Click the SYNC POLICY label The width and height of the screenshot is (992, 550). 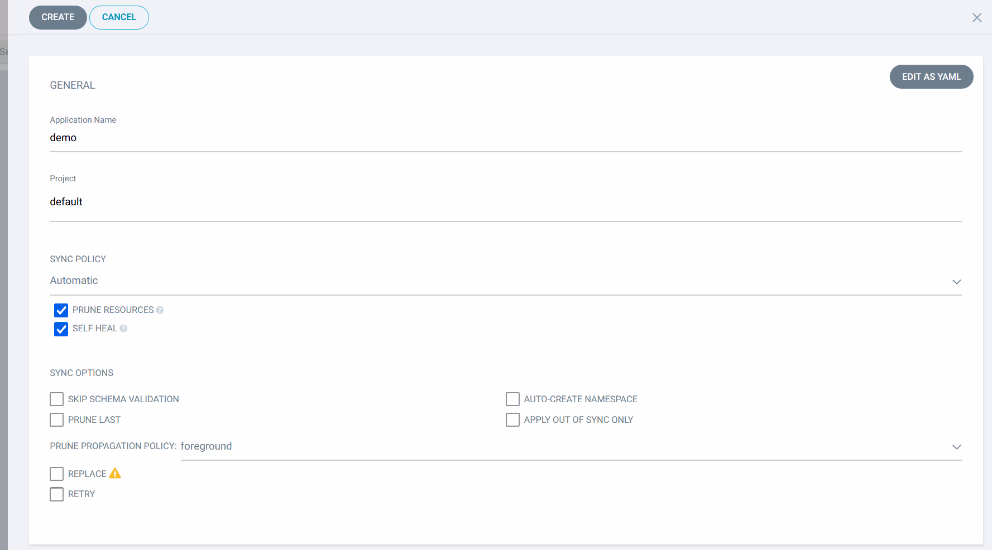pos(78,259)
